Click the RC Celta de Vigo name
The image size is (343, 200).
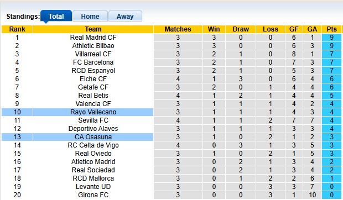coord(93,145)
